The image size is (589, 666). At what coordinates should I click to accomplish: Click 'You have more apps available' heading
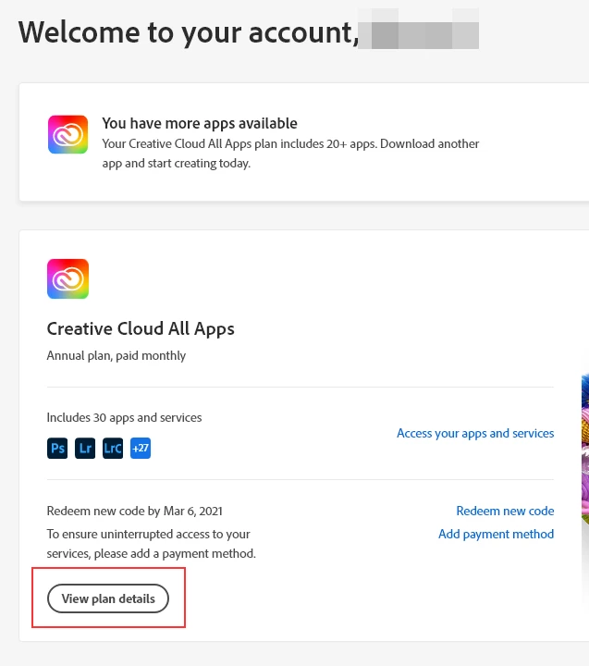tap(200, 123)
